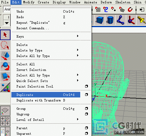Click the joint tool shelf icon

(x=121, y=20)
